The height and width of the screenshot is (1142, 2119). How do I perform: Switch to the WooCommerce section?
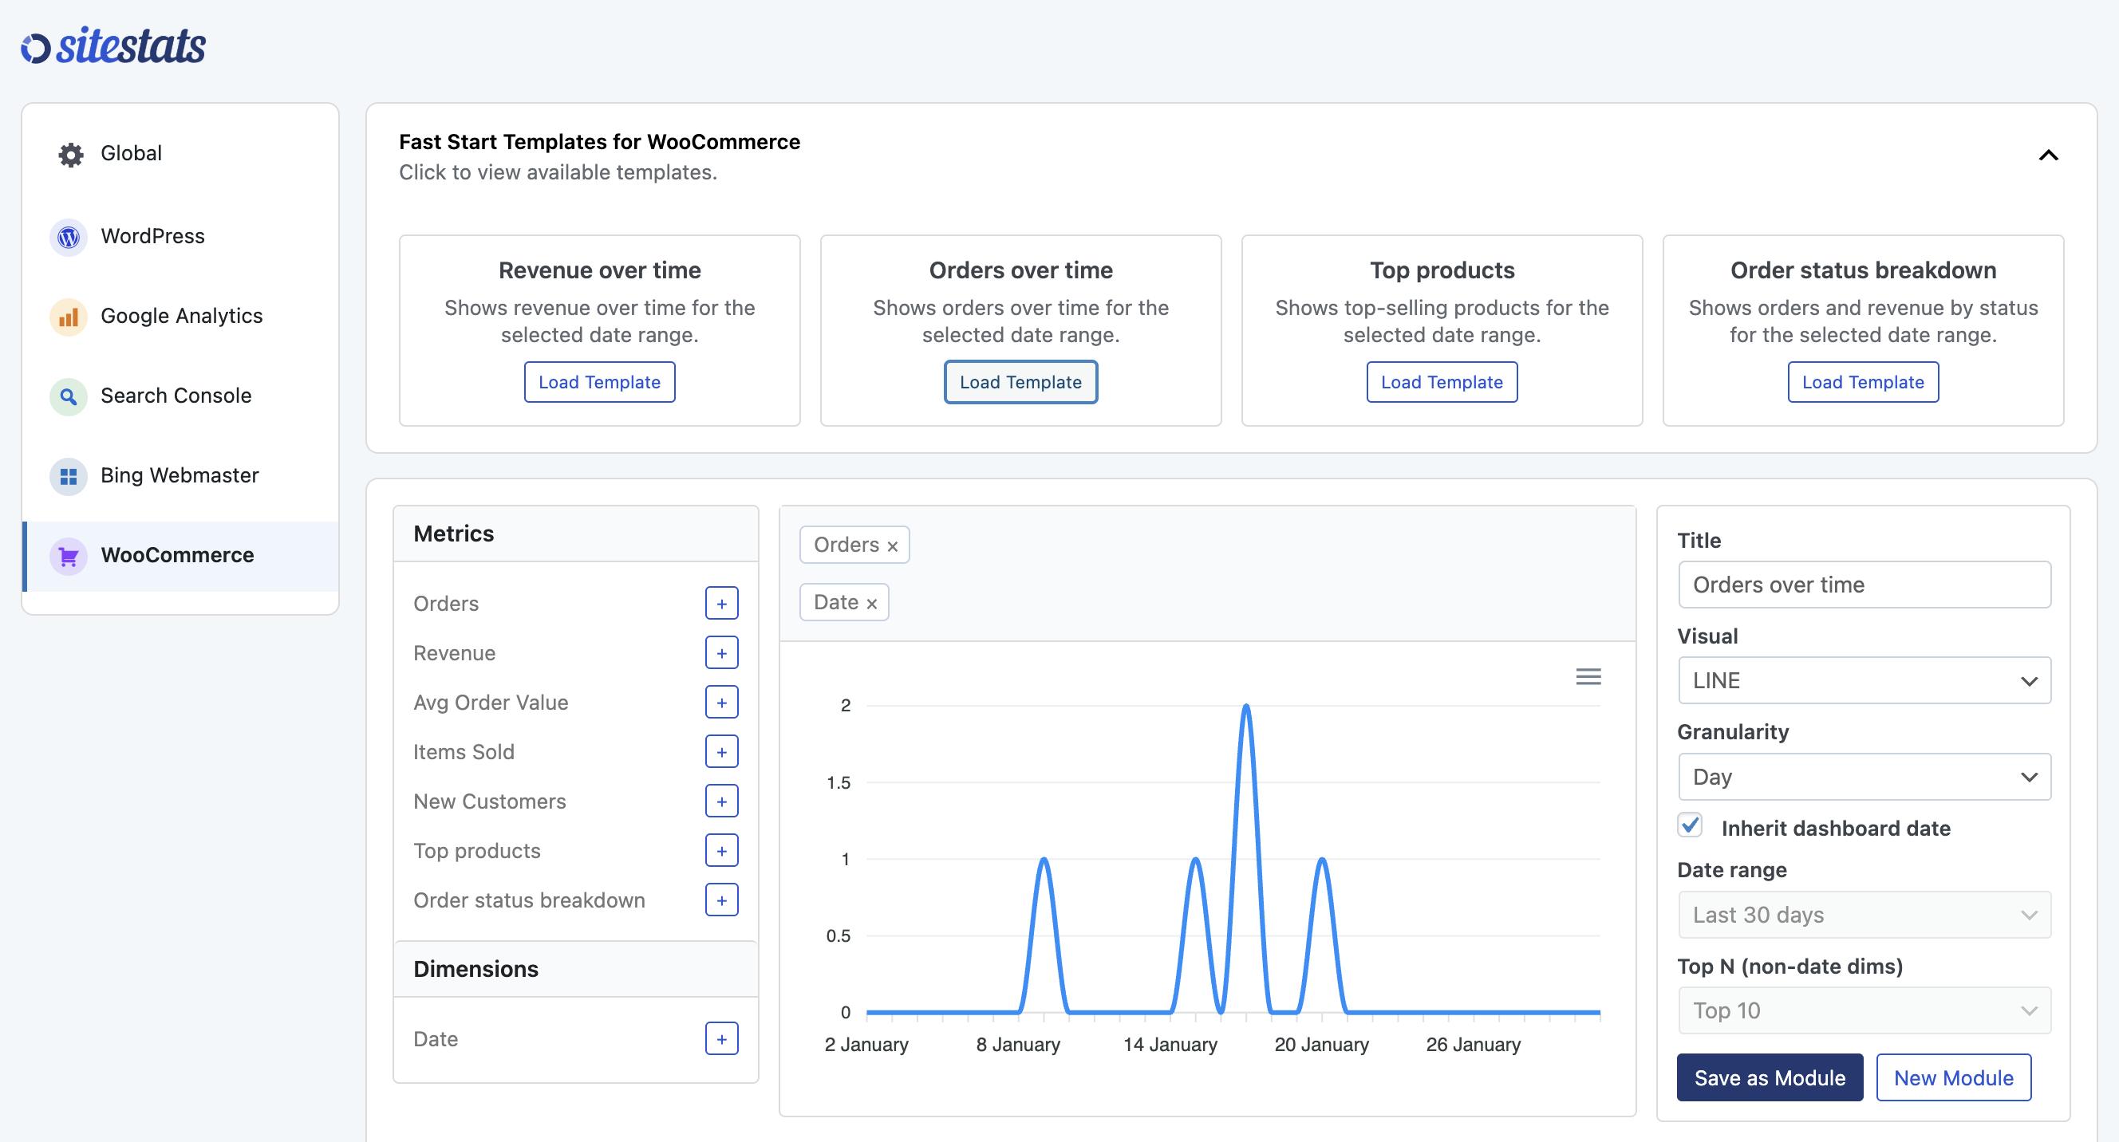pos(177,555)
